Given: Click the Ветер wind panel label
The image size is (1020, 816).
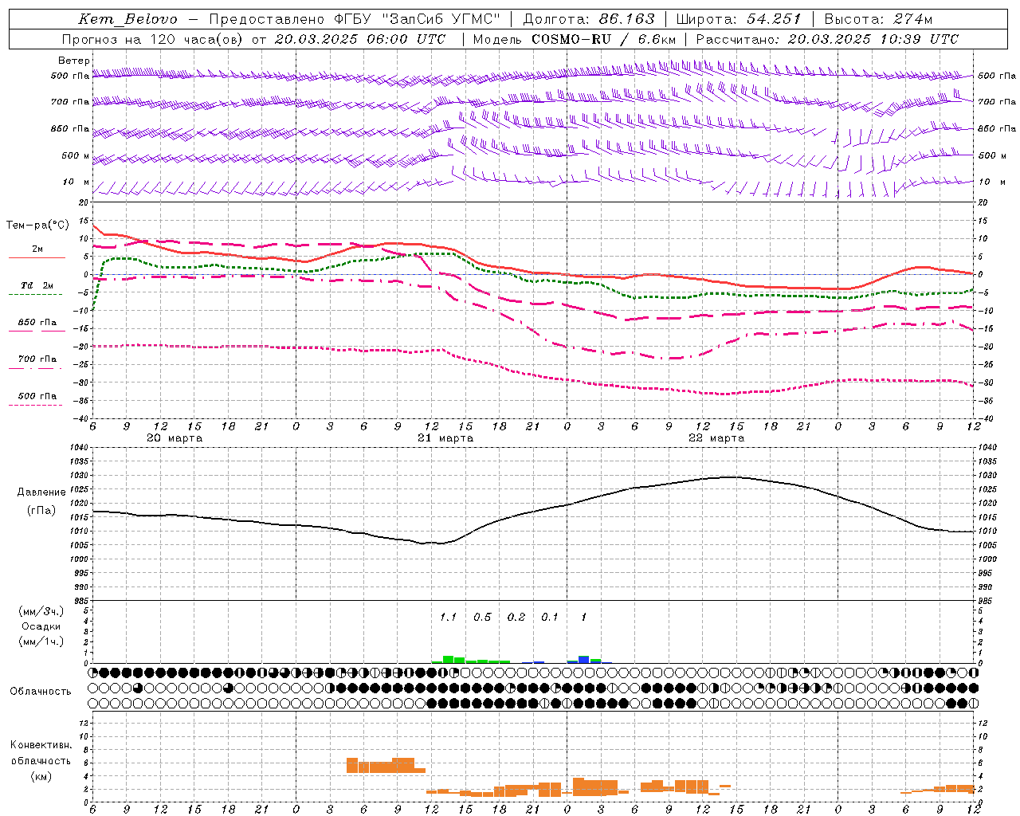Looking at the screenshot, I should 73,61.
